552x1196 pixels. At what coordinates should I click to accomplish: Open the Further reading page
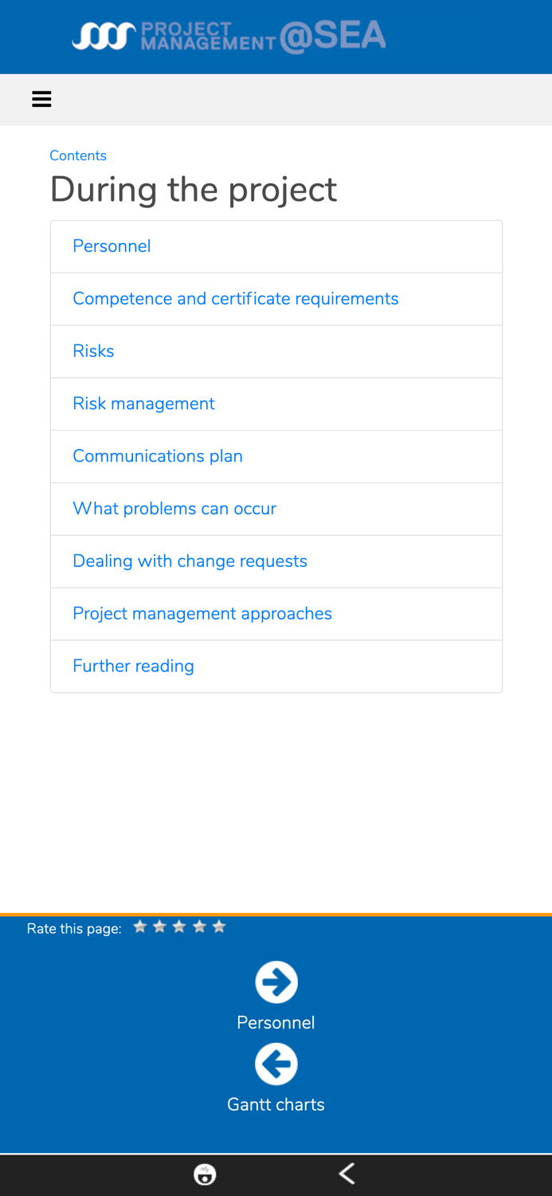tap(133, 666)
